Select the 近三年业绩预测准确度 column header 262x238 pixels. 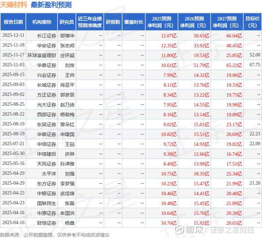(90, 22)
